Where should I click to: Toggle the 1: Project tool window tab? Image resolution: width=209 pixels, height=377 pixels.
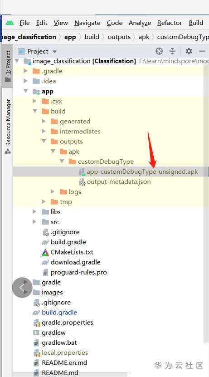coord(8,66)
